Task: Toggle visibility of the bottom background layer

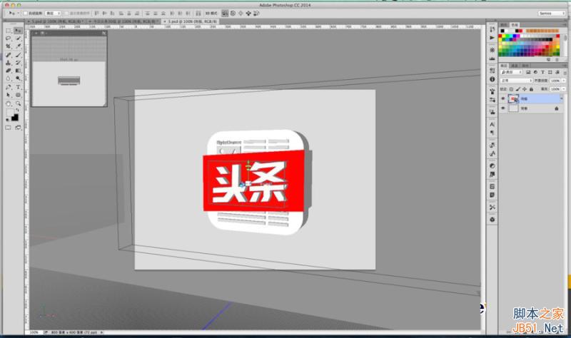Action: coord(503,108)
